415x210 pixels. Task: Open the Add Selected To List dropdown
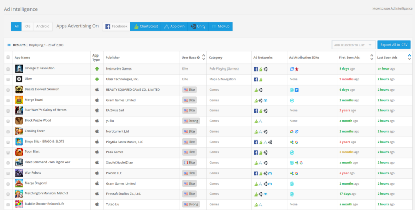tap(353, 45)
